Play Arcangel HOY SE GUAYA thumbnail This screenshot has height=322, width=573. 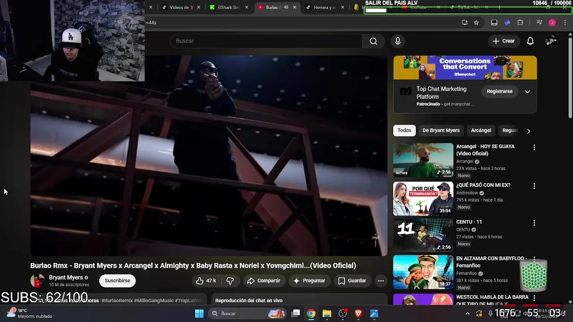pyautogui.click(x=423, y=160)
